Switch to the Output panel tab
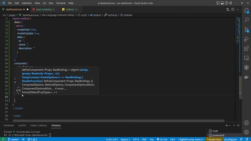The width and height of the screenshot is (251, 141). pyautogui.click(x=22, y=125)
